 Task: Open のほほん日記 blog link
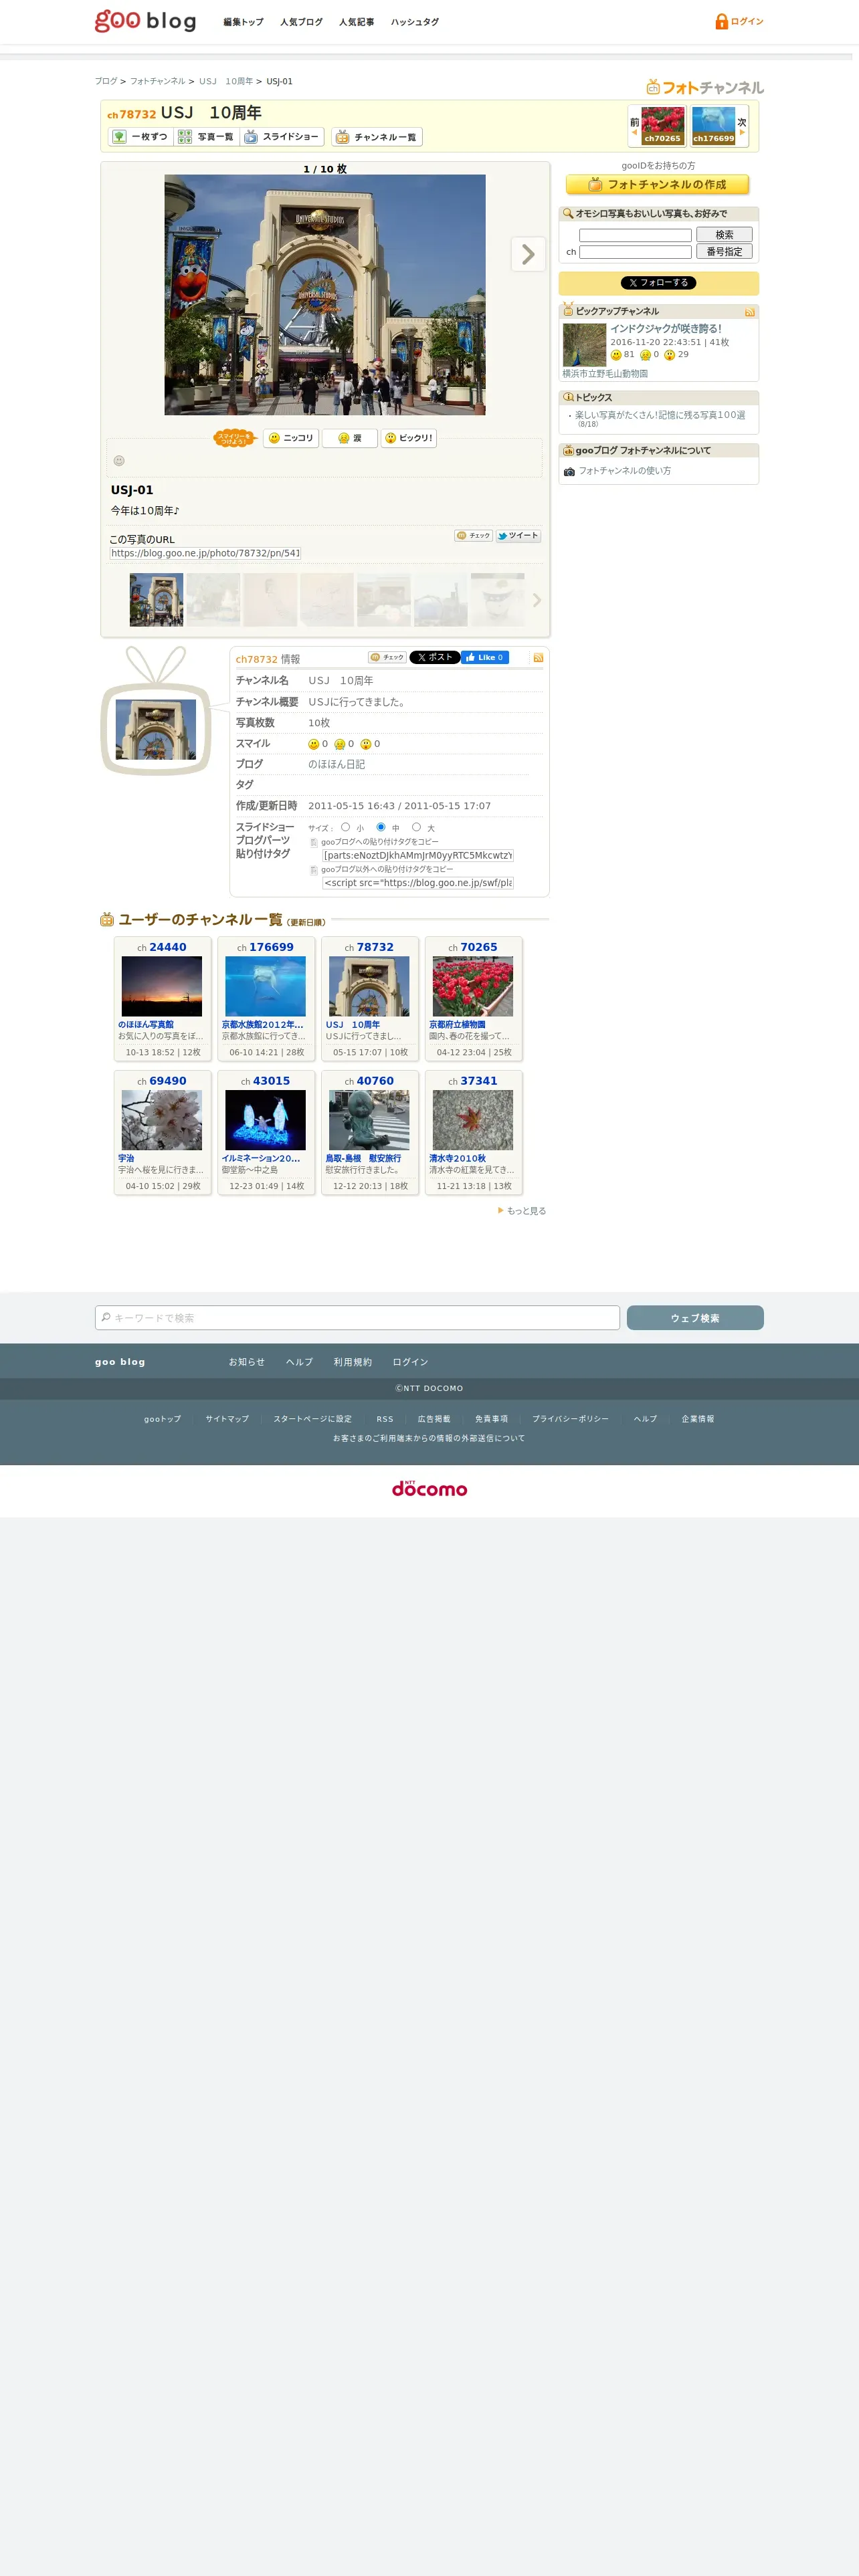coord(336,764)
